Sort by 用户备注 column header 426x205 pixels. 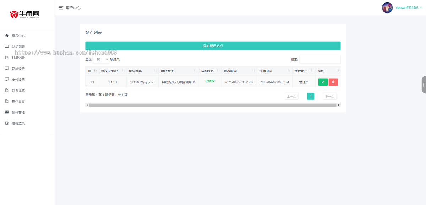point(178,71)
